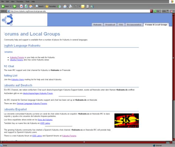Image resolution: width=175 pixels, height=147 pixels.
Task: Switch to the Download tab
Action: coord(110,24)
